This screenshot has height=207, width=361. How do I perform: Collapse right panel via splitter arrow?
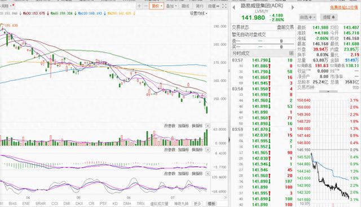coord(229,139)
